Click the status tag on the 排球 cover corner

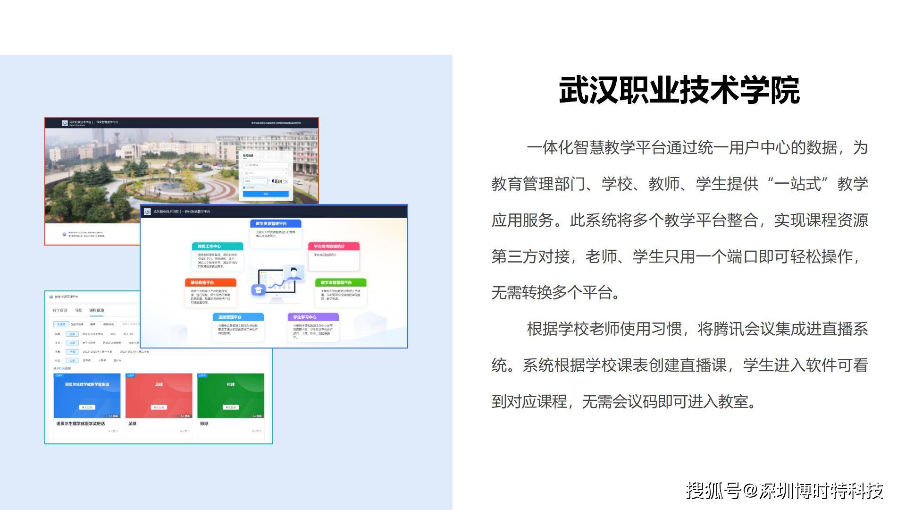[x=202, y=376]
